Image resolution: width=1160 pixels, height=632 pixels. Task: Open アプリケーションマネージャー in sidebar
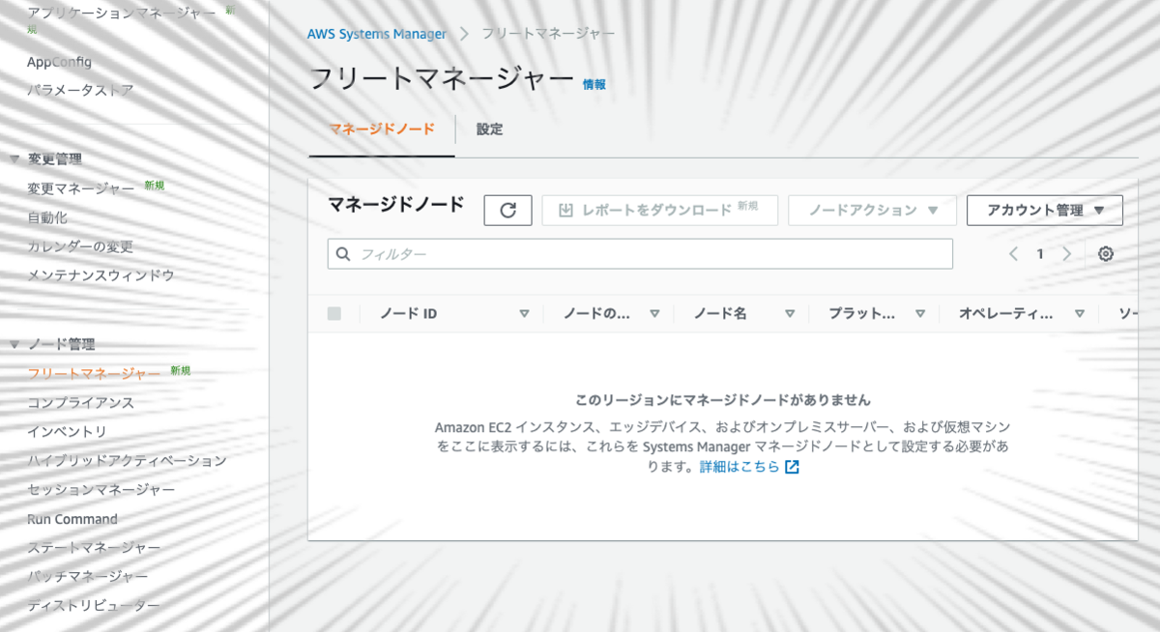[x=122, y=14]
